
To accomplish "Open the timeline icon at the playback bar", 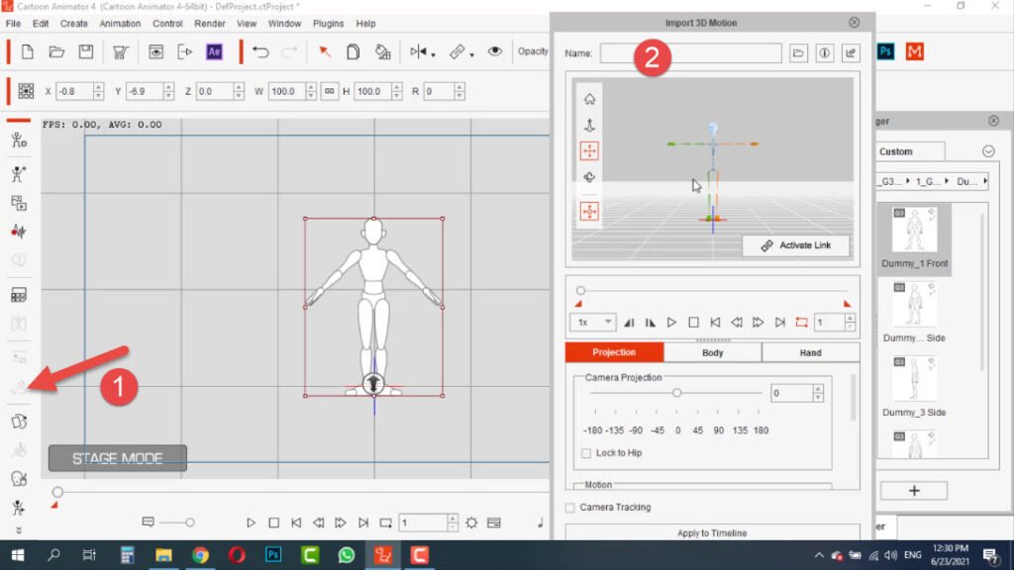I will [494, 522].
